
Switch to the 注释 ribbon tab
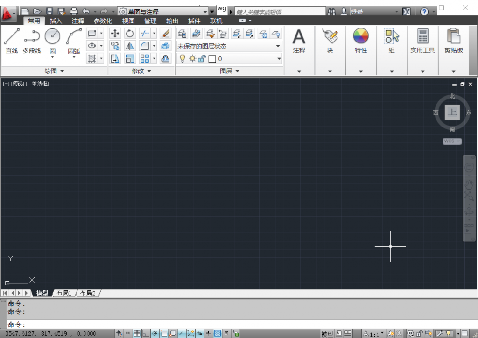tap(78, 21)
